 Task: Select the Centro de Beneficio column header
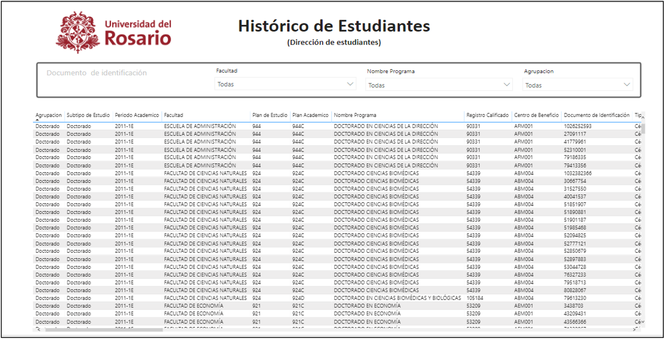click(x=536, y=115)
